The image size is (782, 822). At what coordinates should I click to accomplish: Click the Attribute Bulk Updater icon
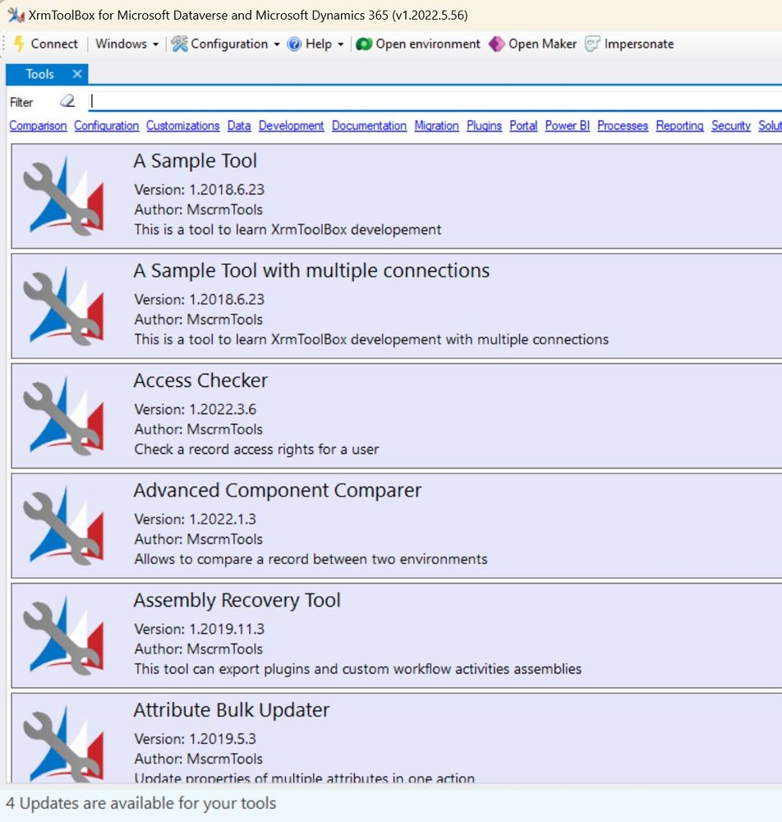click(x=63, y=745)
